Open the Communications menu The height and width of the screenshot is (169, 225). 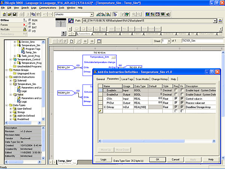[x=48, y=8]
